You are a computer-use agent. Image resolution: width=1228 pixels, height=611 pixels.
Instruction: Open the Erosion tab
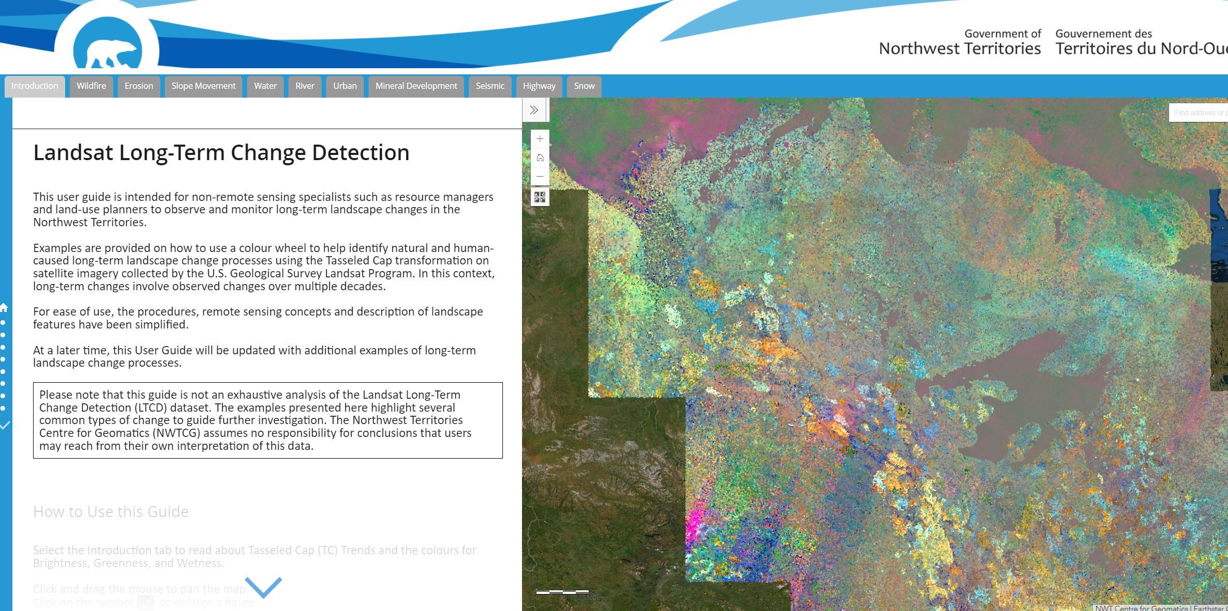139,86
